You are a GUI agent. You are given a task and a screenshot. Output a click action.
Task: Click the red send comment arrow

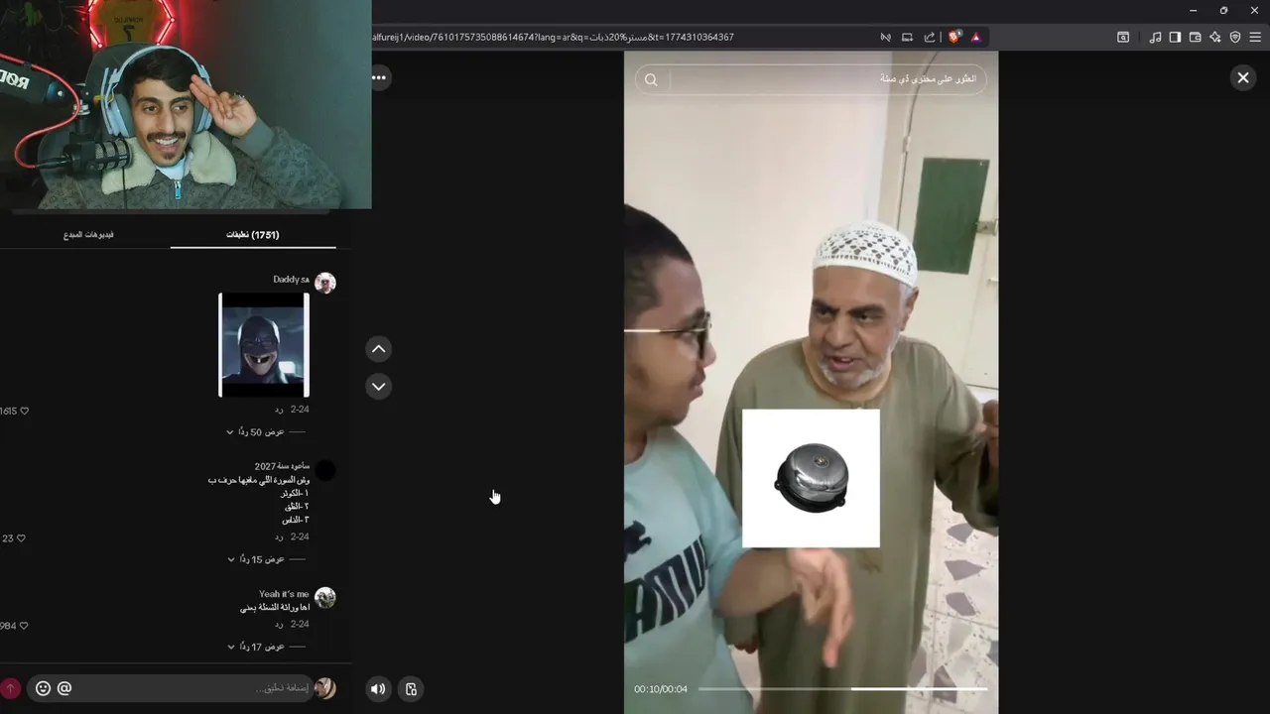[10, 688]
